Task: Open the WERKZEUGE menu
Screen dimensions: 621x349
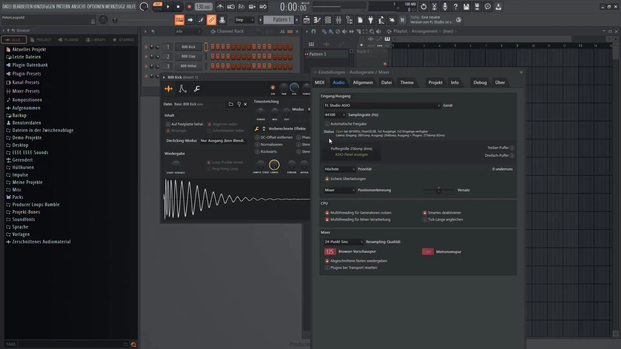Action: (x=115, y=6)
